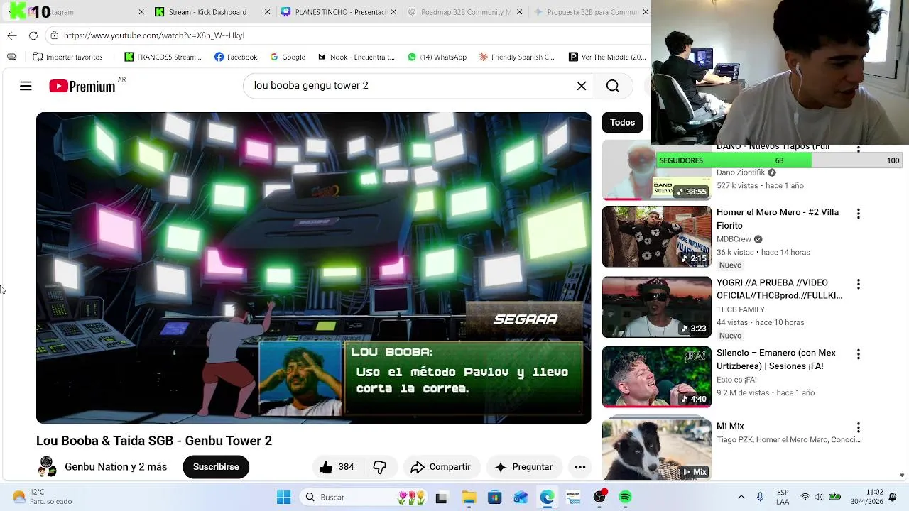Open network and volume quick settings
The height and width of the screenshot is (511, 909).
tap(820, 497)
